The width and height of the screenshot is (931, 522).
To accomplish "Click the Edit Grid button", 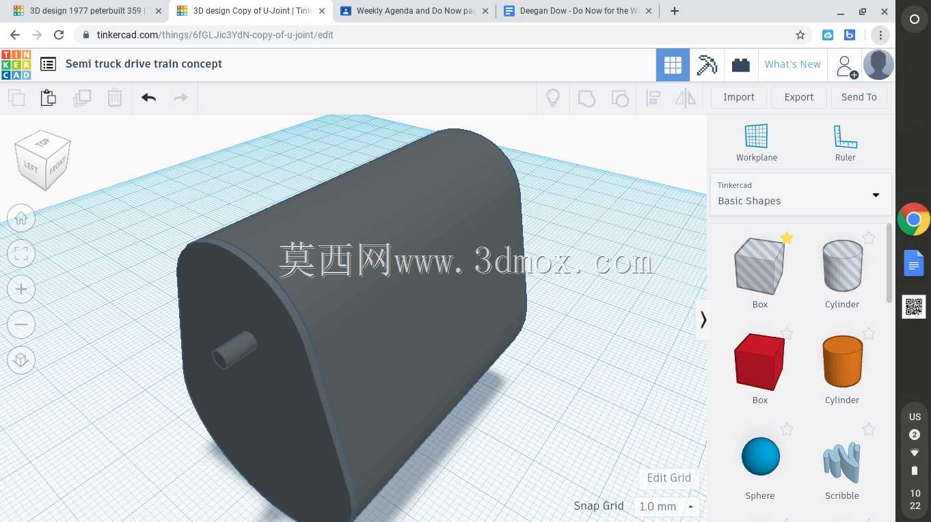I will [669, 478].
